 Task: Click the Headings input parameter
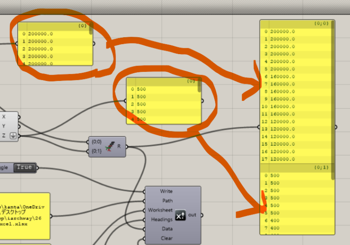tap(161, 220)
